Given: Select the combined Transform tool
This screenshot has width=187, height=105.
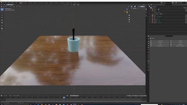Looking at the screenshot, I should [x=2, y=23].
